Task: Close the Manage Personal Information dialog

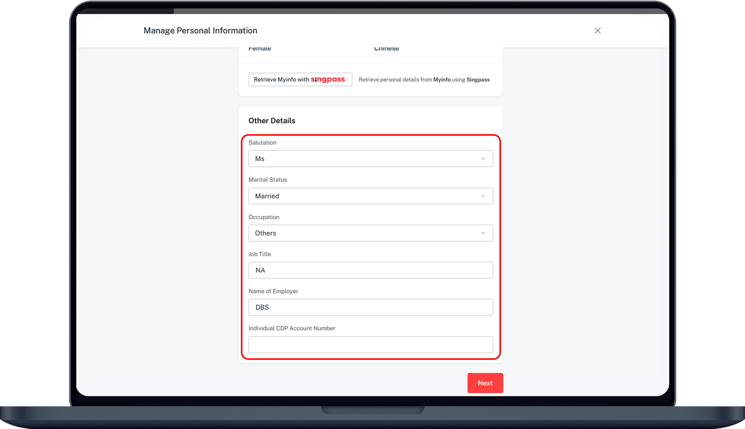Action: point(597,31)
